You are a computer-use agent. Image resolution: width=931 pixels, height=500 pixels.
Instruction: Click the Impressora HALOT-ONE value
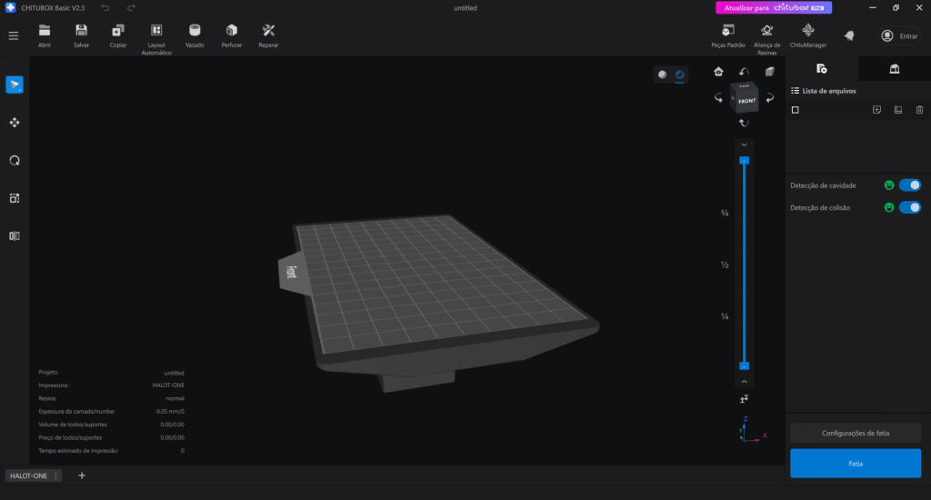(168, 385)
